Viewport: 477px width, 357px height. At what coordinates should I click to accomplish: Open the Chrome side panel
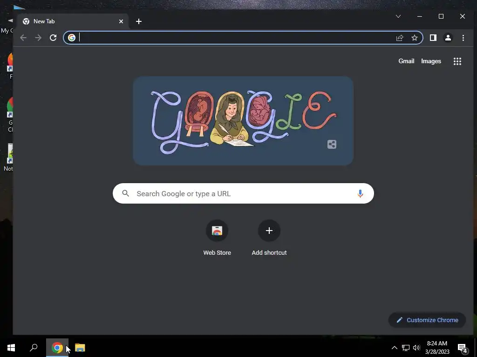coord(433,38)
